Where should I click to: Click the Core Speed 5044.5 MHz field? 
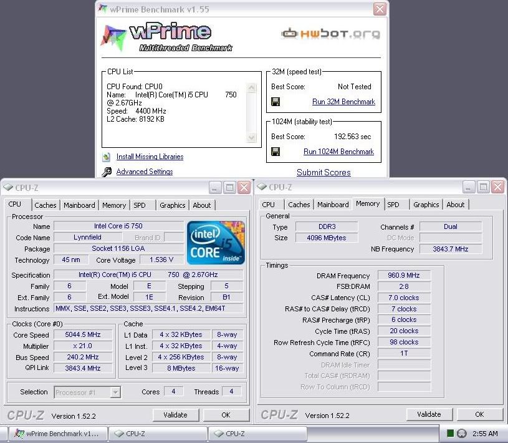pos(83,334)
